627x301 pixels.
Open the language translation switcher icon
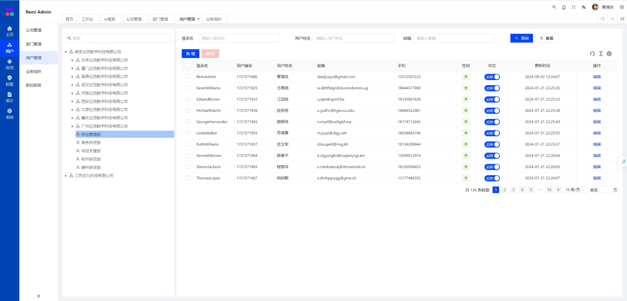tap(583, 7)
